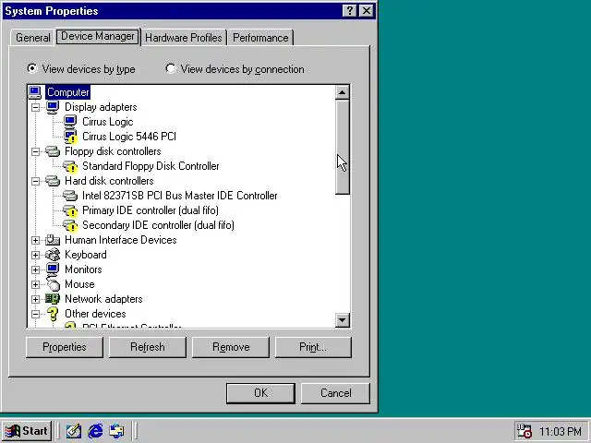Collapse the Floppy disk controllers branch
The height and width of the screenshot is (443, 591).
pos(35,151)
